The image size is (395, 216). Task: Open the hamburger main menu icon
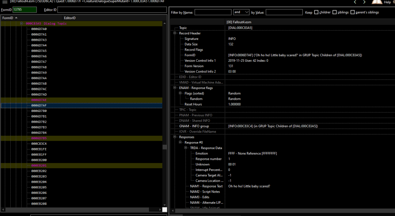[5, 2]
